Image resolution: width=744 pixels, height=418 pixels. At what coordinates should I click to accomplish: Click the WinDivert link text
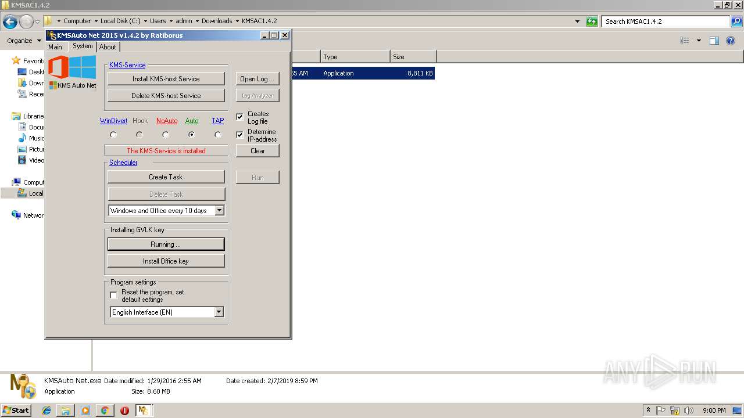click(x=113, y=121)
